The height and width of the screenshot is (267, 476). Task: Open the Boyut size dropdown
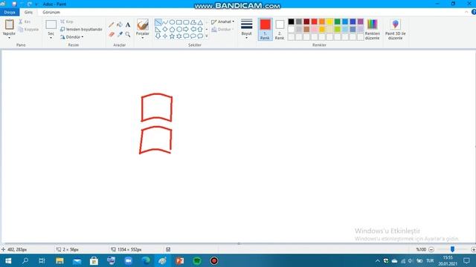coord(246,29)
